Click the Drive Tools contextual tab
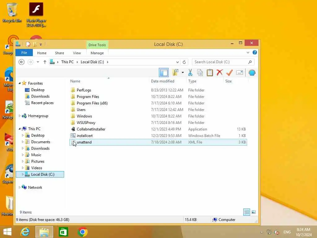The image size is (317, 238). [x=97, y=45]
